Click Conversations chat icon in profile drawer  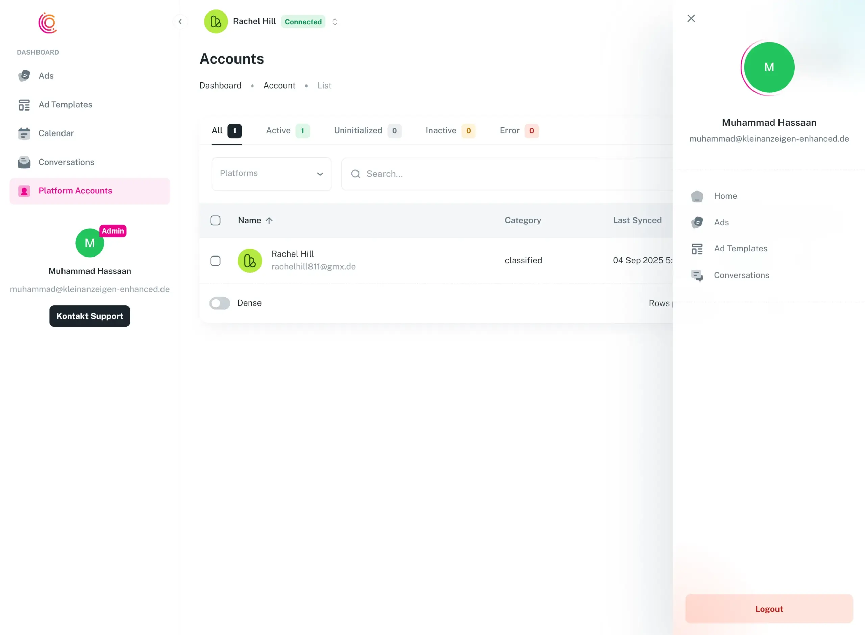pyautogui.click(x=697, y=275)
